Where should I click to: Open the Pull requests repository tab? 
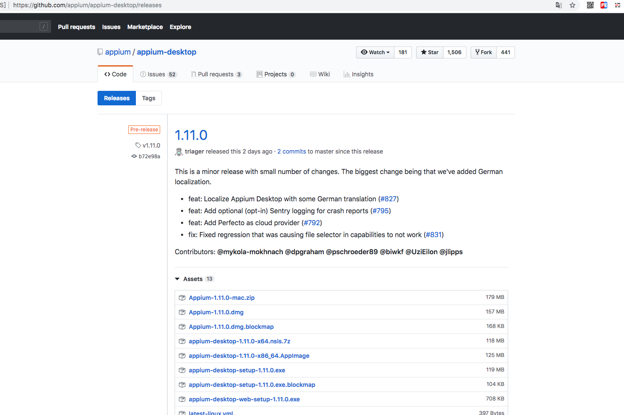coord(216,74)
